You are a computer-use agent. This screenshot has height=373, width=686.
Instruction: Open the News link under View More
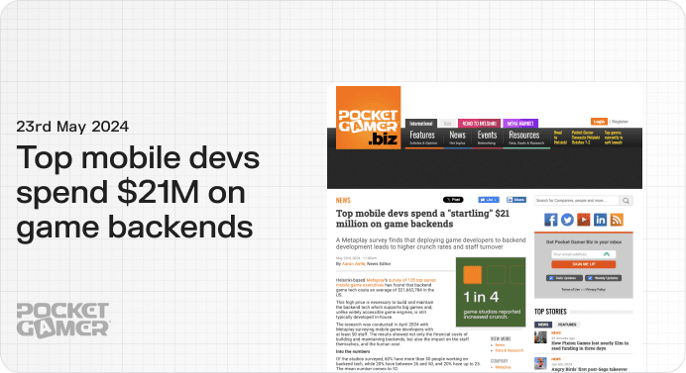pos(500,345)
